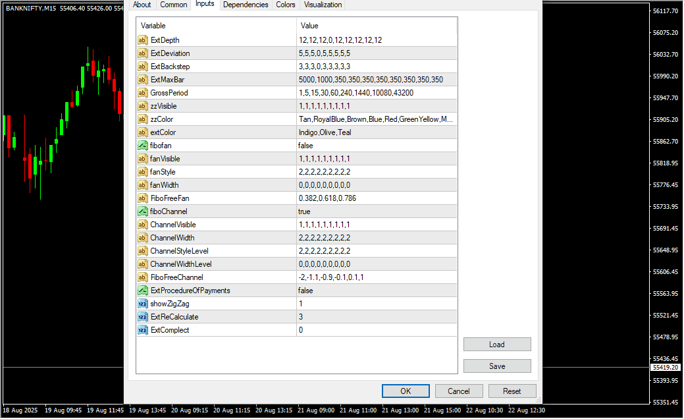Select the zzColor value field
The width and height of the screenshot is (684, 419).
click(376, 119)
